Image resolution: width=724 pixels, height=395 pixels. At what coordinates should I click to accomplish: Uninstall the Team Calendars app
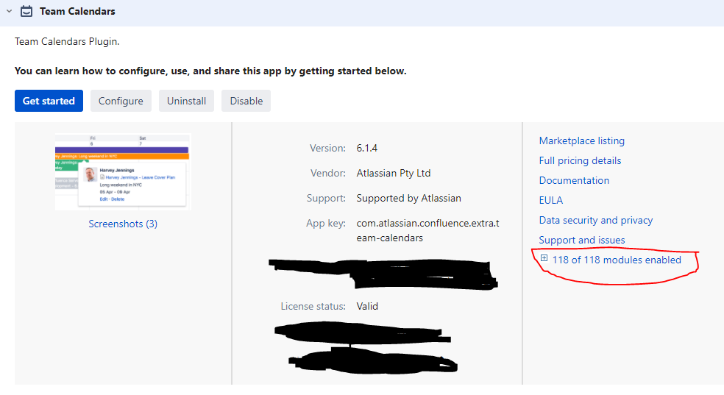pyautogui.click(x=187, y=101)
